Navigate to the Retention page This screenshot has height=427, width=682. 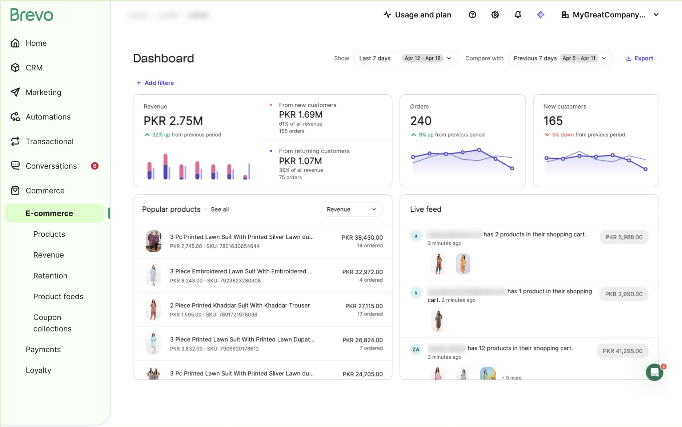click(50, 276)
